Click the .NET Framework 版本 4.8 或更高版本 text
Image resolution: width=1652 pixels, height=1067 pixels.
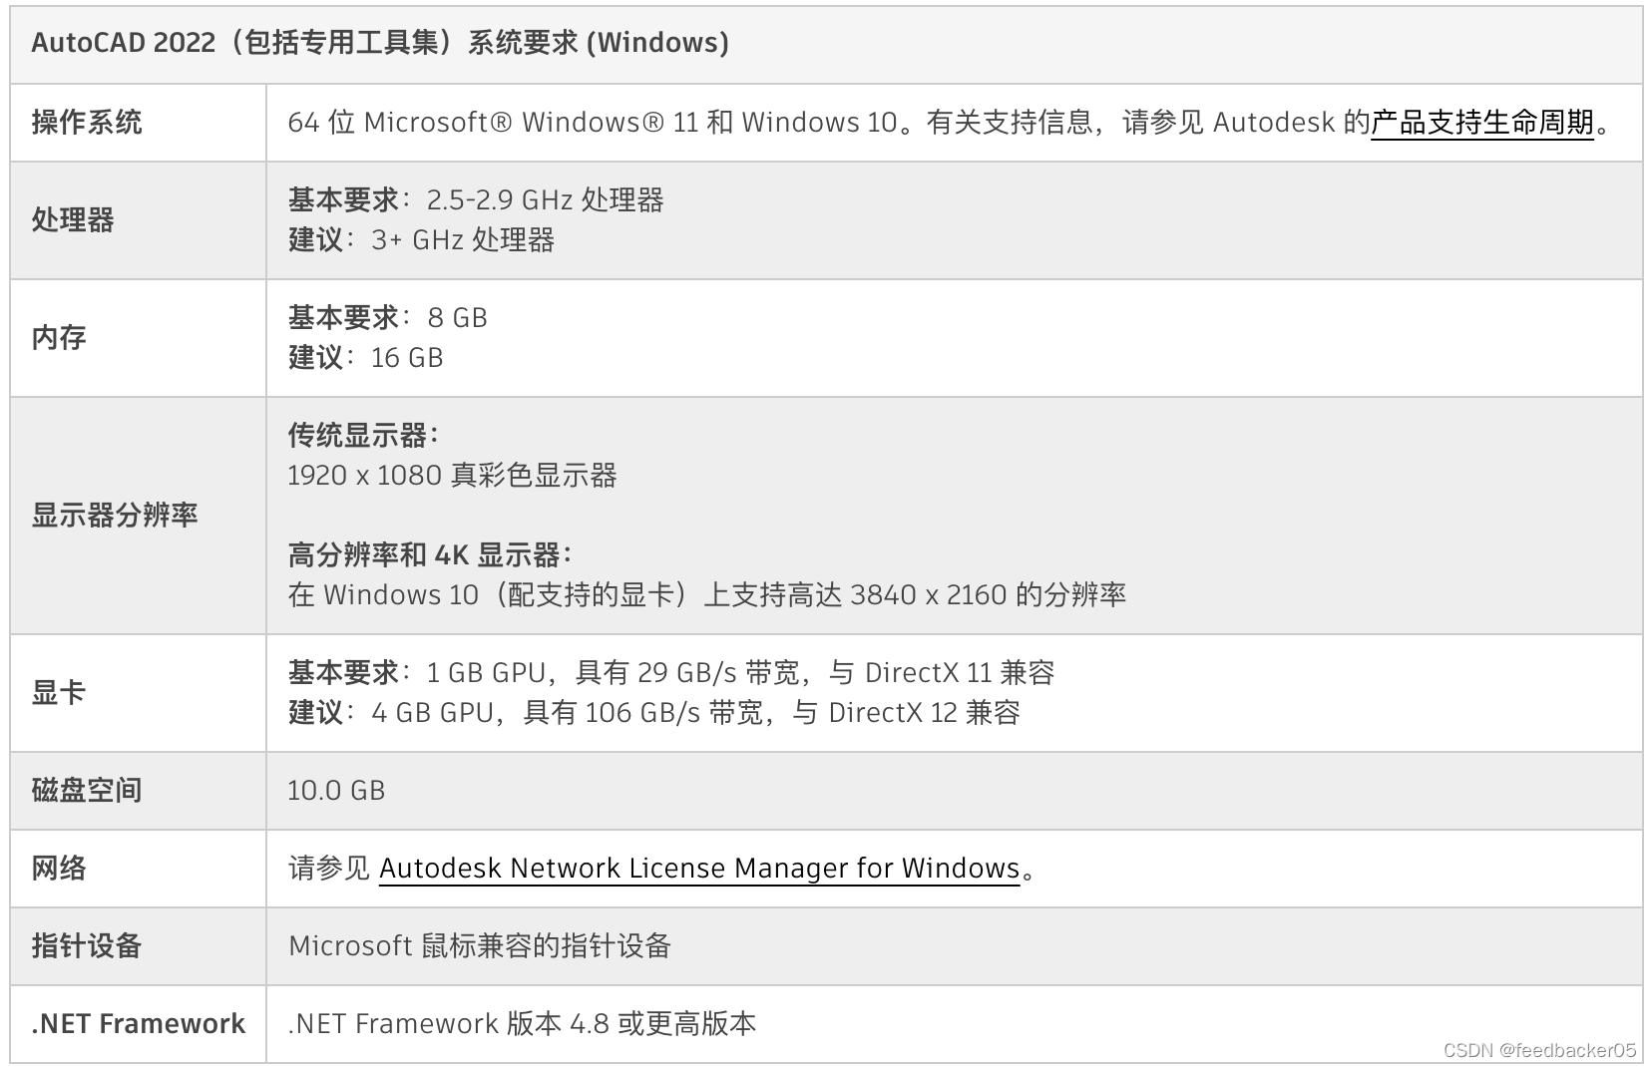[x=523, y=1024]
